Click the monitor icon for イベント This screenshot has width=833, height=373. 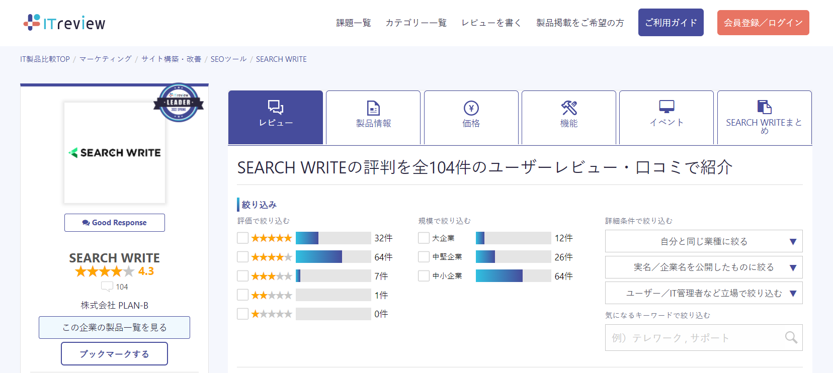(x=667, y=107)
